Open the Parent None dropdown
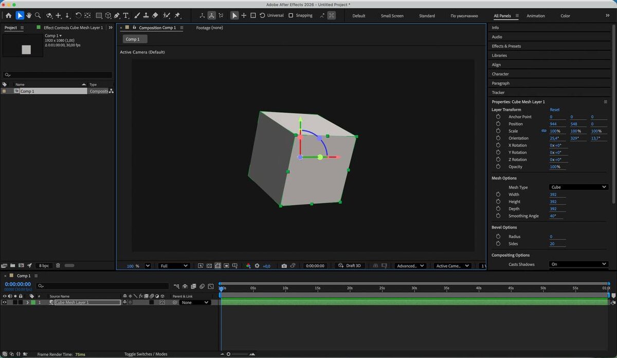617x358 pixels. point(195,303)
